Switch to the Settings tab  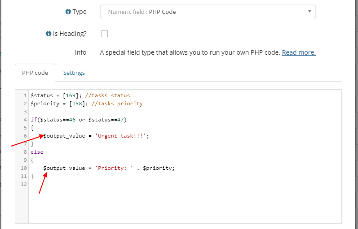tap(74, 73)
